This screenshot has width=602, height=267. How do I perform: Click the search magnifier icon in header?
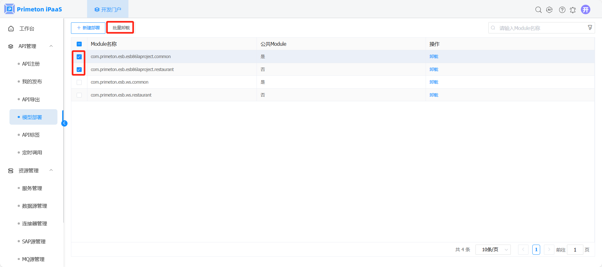[538, 10]
